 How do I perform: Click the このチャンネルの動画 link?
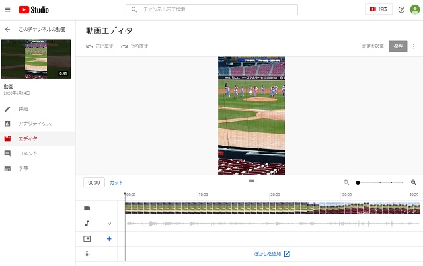pyautogui.click(x=42, y=29)
